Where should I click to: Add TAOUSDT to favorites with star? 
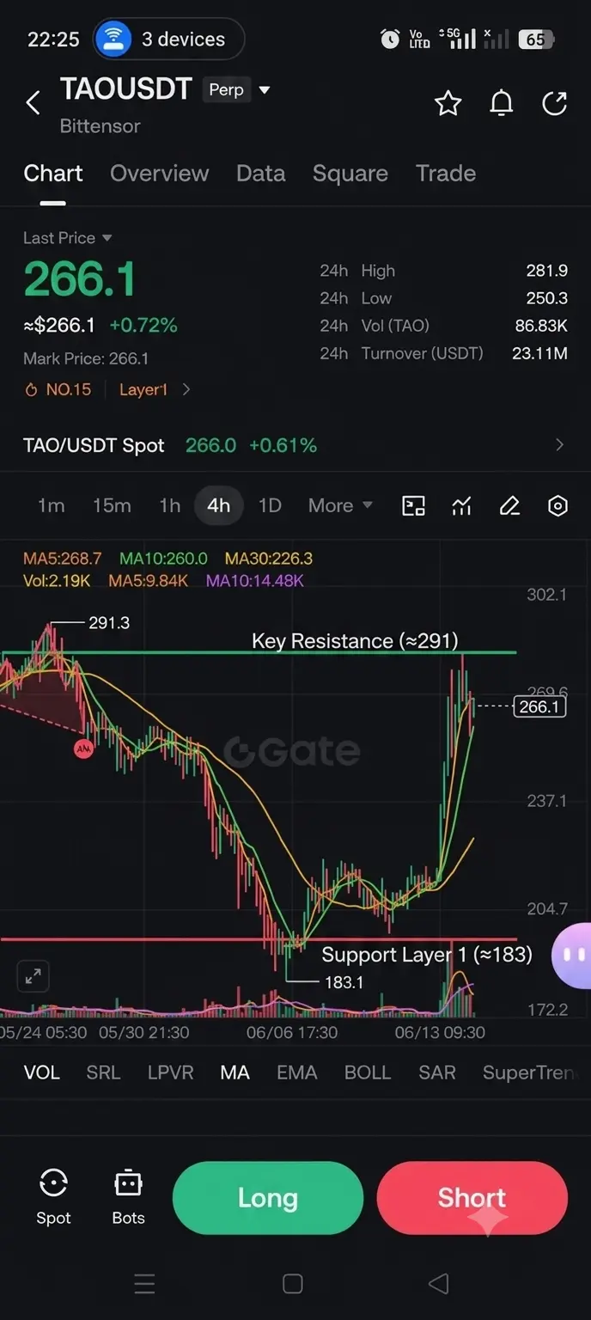448,104
